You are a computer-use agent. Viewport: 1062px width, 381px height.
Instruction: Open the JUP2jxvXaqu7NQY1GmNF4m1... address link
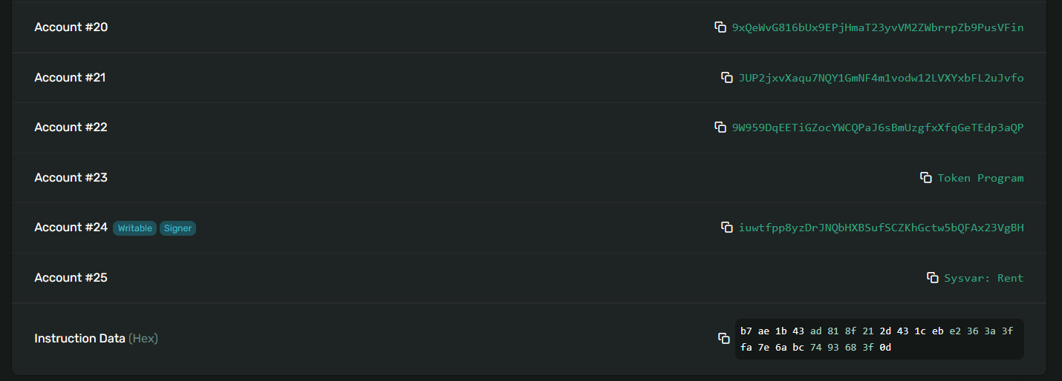(881, 78)
